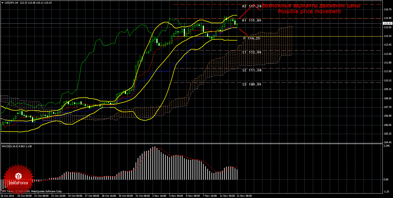Click the MACD scale value 3.295
The width and height of the screenshot is (393, 198).
pyautogui.click(x=386, y=146)
